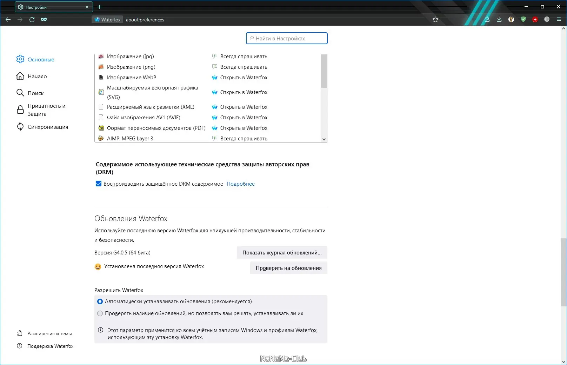Image resolution: width=567 pixels, height=365 pixels.
Task: Open the Downloads panel
Action: [499, 20]
